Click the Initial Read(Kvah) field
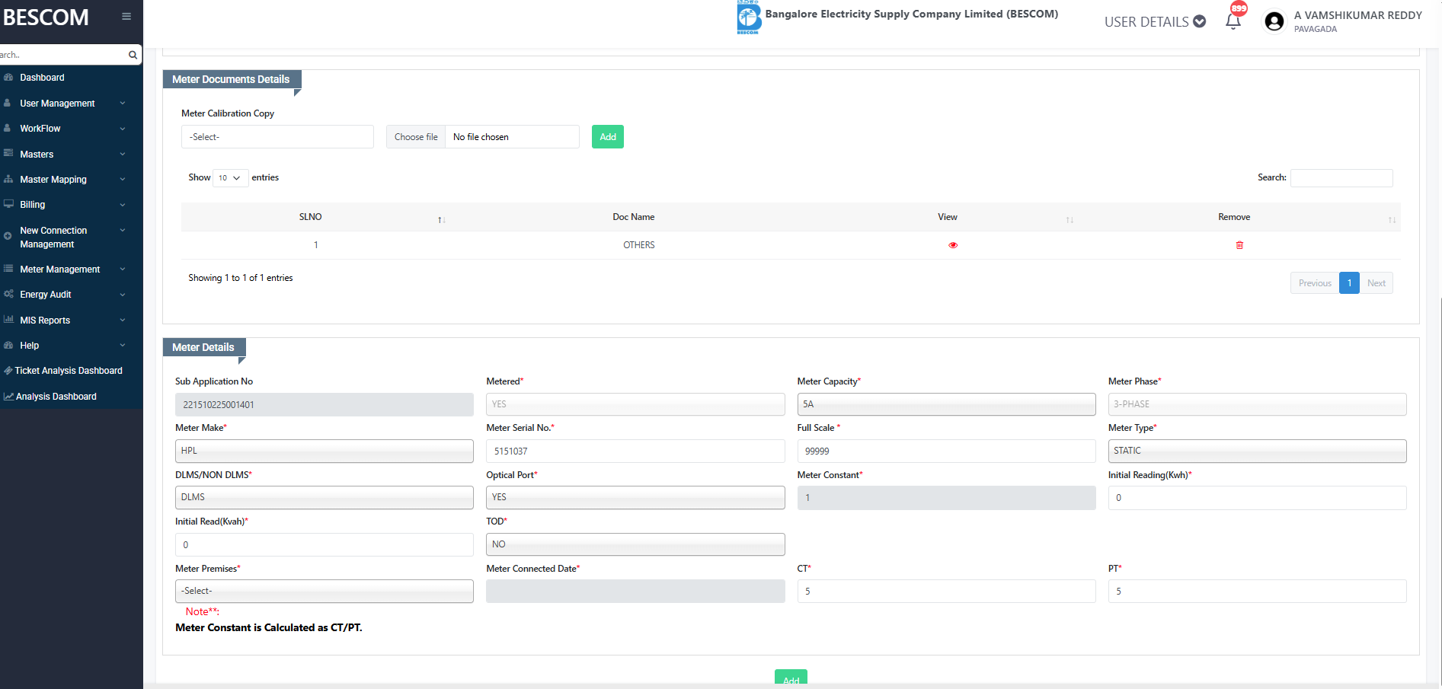This screenshot has width=1442, height=689. pos(325,544)
